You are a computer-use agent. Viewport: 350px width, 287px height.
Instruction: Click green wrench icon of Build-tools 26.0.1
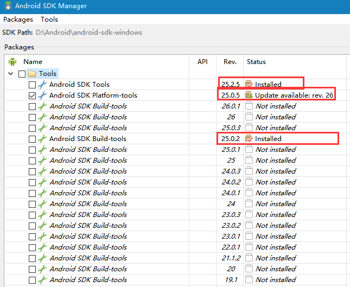(42, 106)
